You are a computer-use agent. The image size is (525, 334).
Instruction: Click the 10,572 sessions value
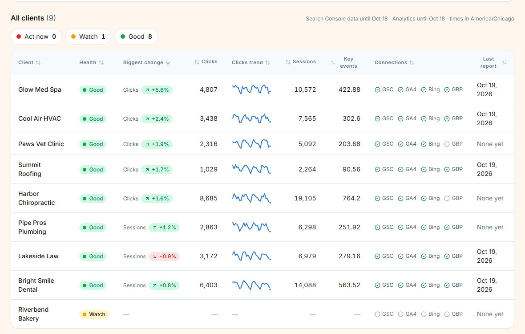coord(305,90)
